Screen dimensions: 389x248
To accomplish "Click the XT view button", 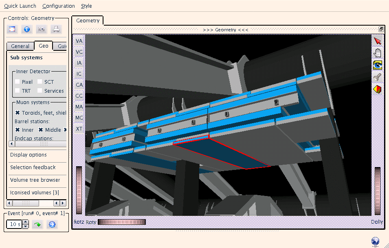I will [79, 128].
